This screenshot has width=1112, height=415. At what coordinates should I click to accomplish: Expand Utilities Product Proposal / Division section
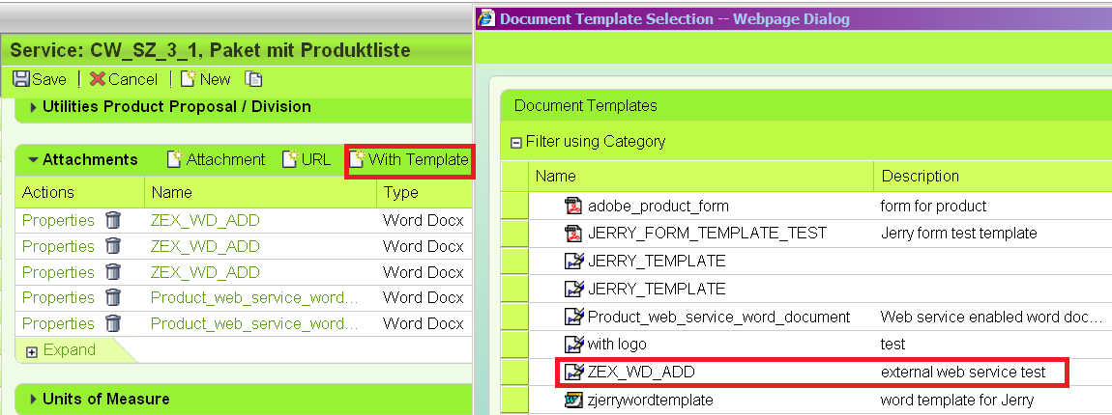(x=33, y=107)
